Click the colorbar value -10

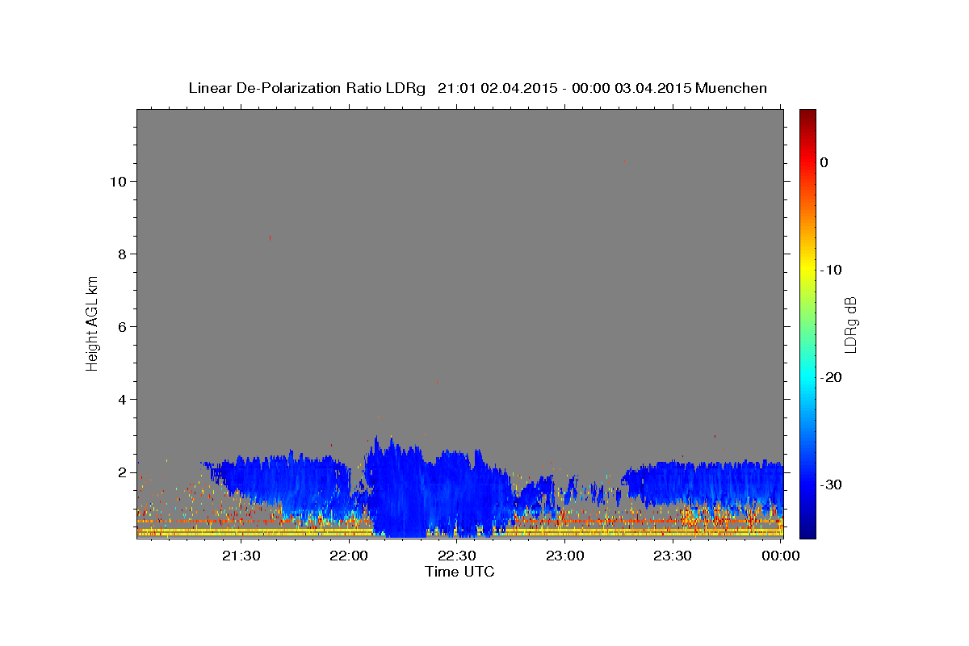(x=831, y=270)
